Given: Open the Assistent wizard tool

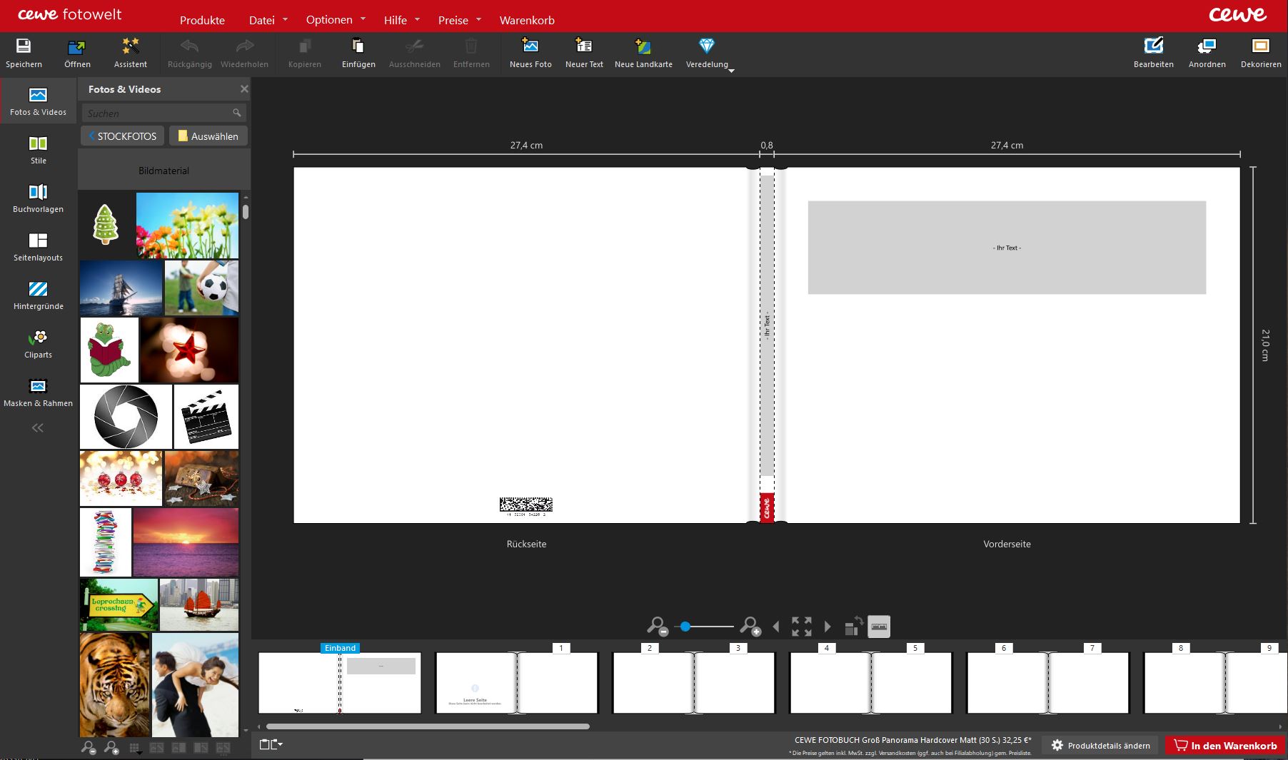Looking at the screenshot, I should tap(131, 47).
